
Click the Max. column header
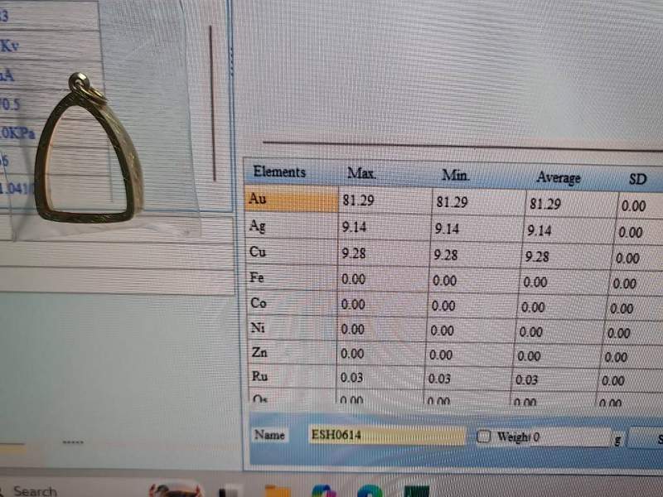[361, 174]
